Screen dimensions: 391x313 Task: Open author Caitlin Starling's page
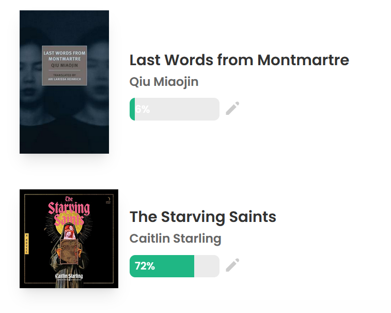point(175,239)
